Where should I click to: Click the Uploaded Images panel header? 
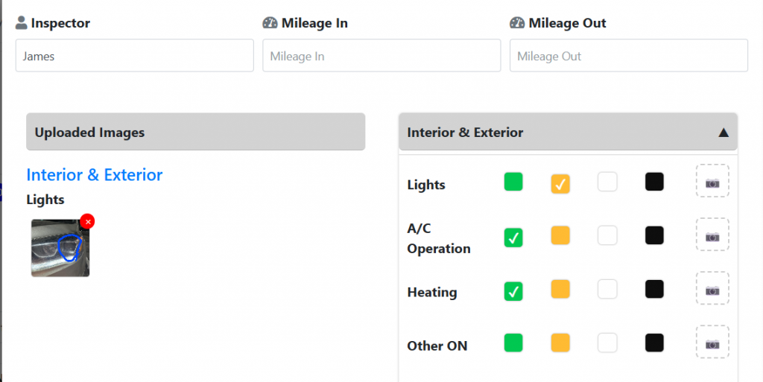coord(195,133)
